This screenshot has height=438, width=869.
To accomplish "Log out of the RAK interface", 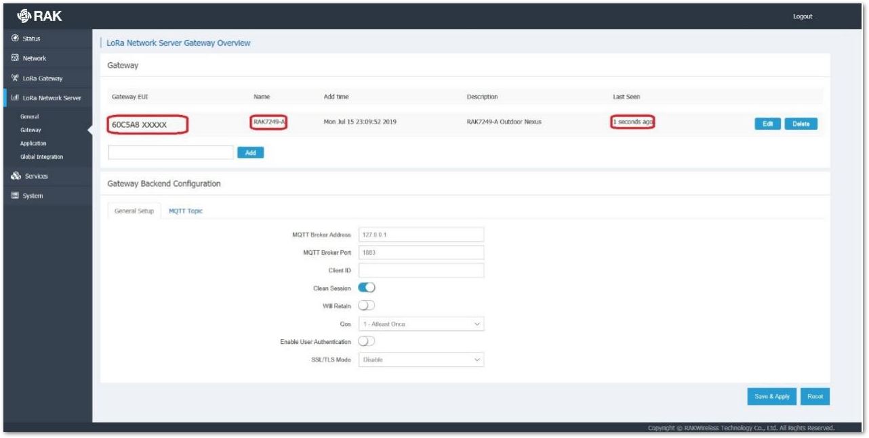I will click(x=804, y=16).
